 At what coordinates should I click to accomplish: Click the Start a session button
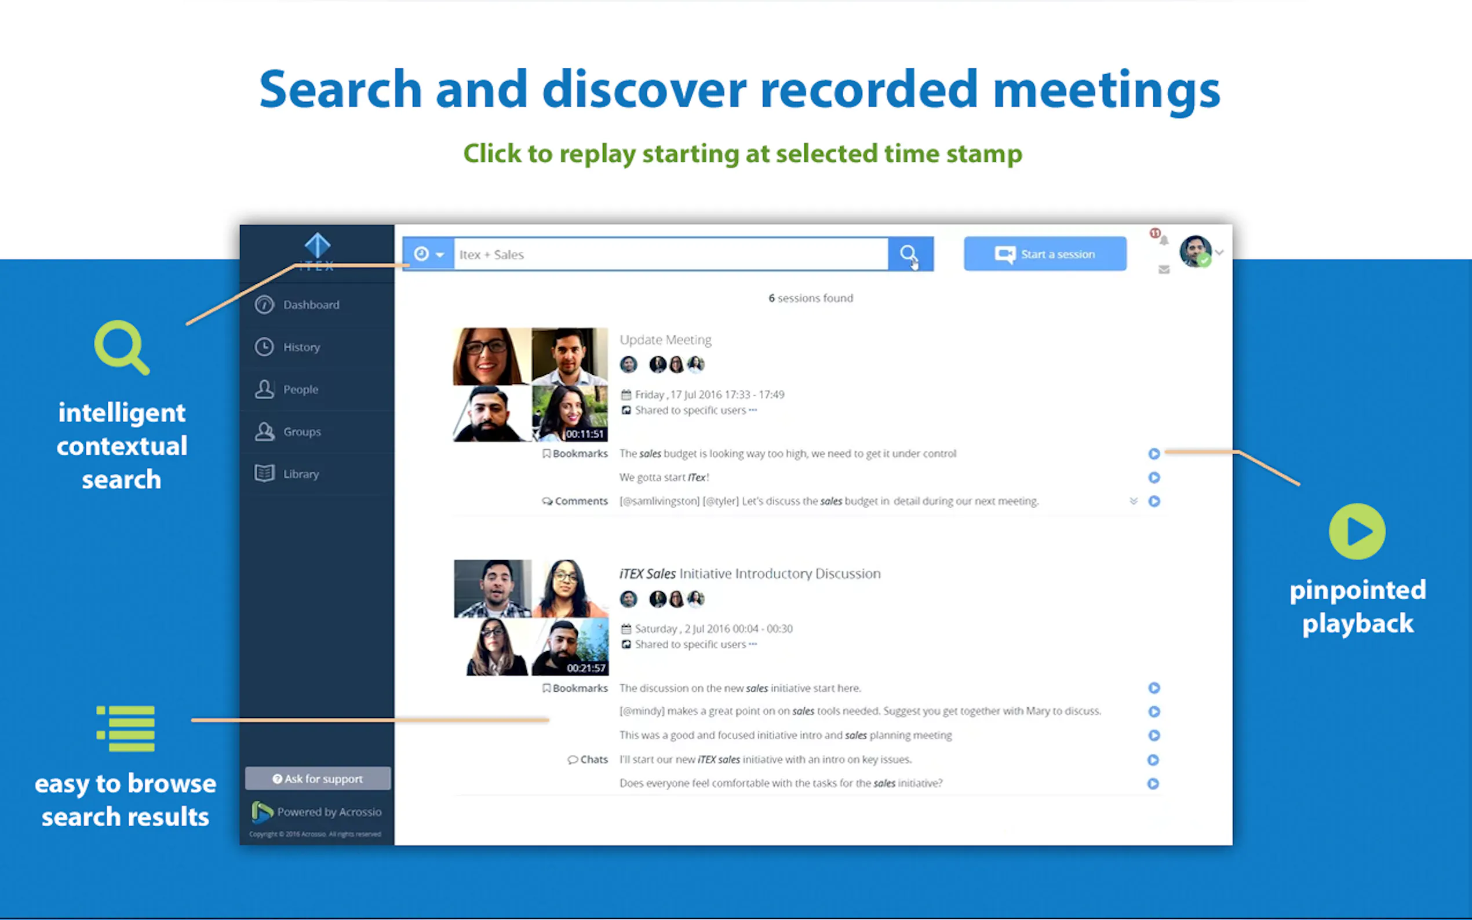click(x=1044, y=254)
